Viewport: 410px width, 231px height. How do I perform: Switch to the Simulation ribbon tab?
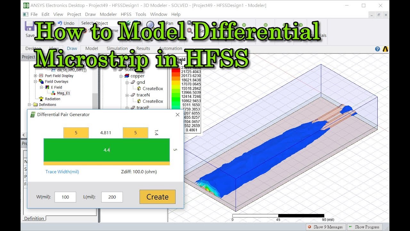[117, 48]
